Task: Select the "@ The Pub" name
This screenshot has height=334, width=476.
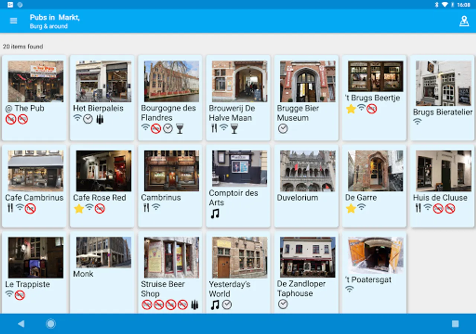Action: point(25,108)
